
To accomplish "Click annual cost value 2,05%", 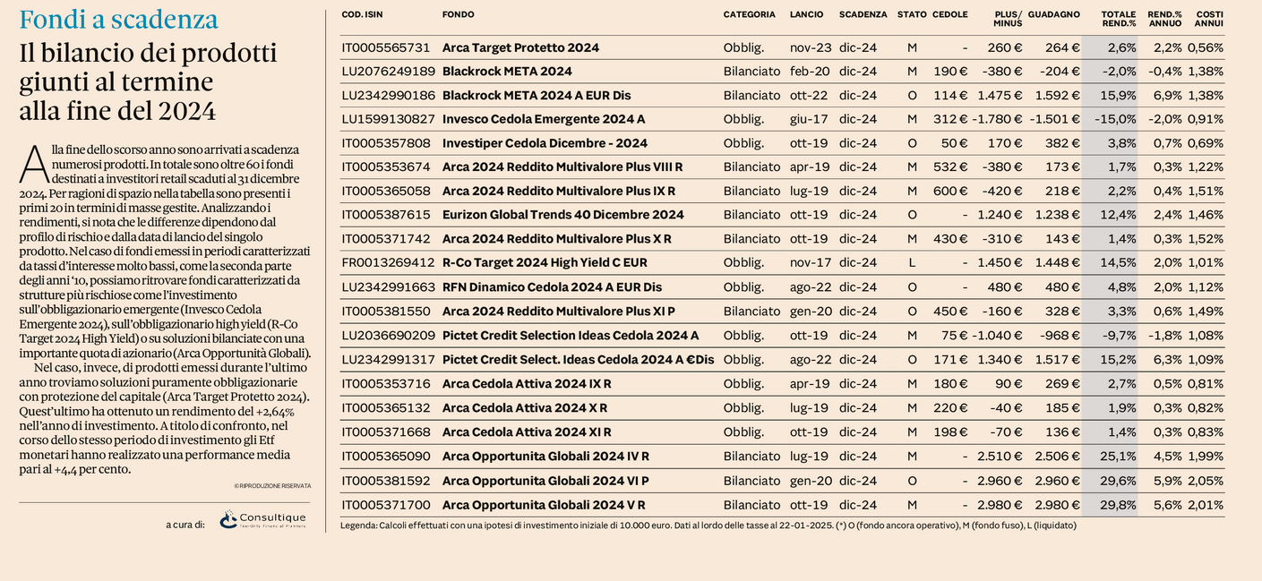I will [1206, 481].
